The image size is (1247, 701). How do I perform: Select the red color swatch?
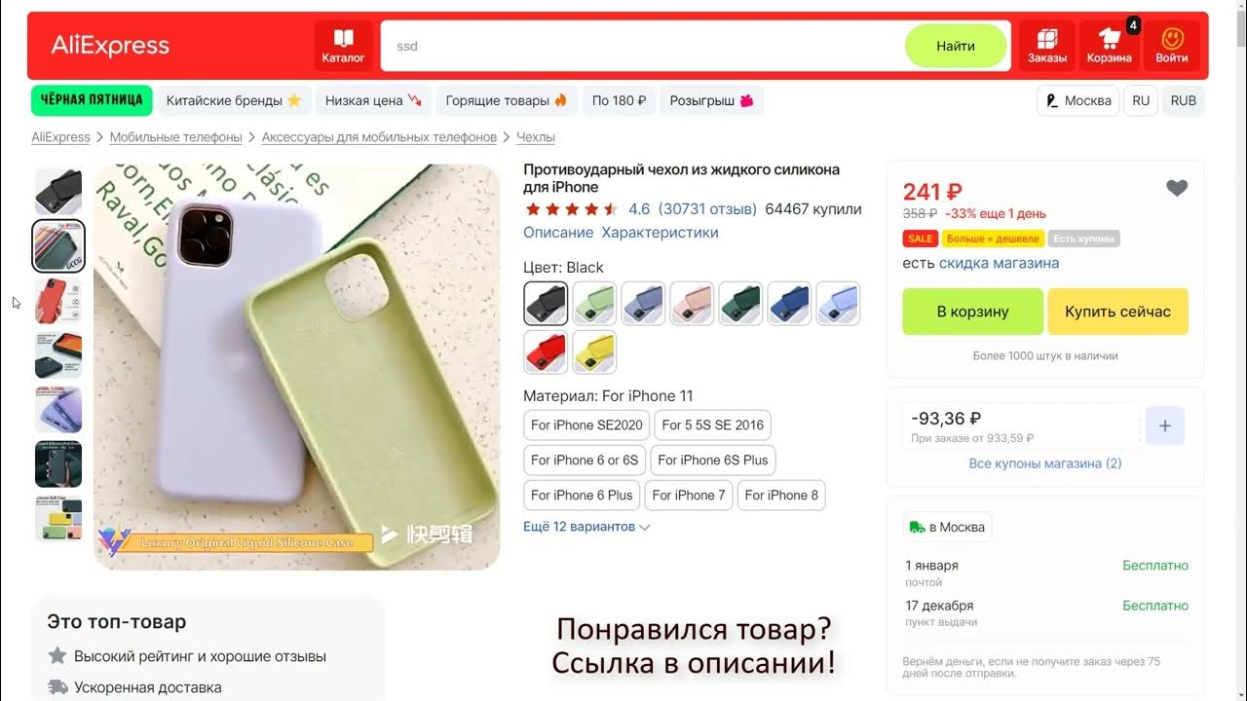(x=546, y=351)
